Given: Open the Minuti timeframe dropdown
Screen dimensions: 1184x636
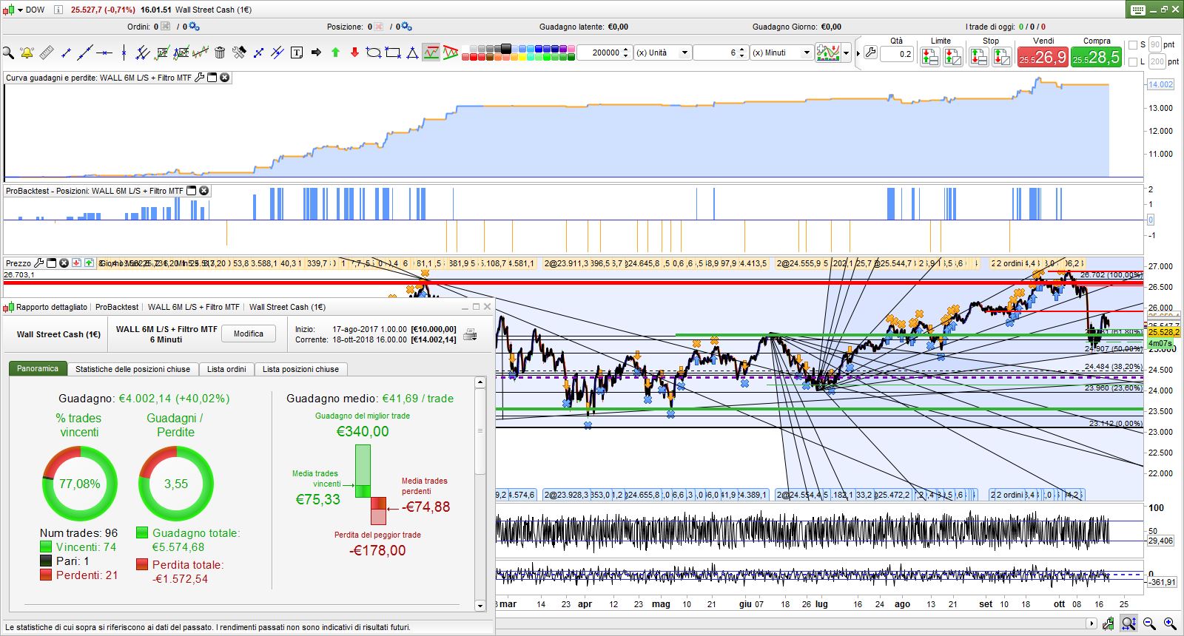Looking at the screenshot, I should 807,53.
